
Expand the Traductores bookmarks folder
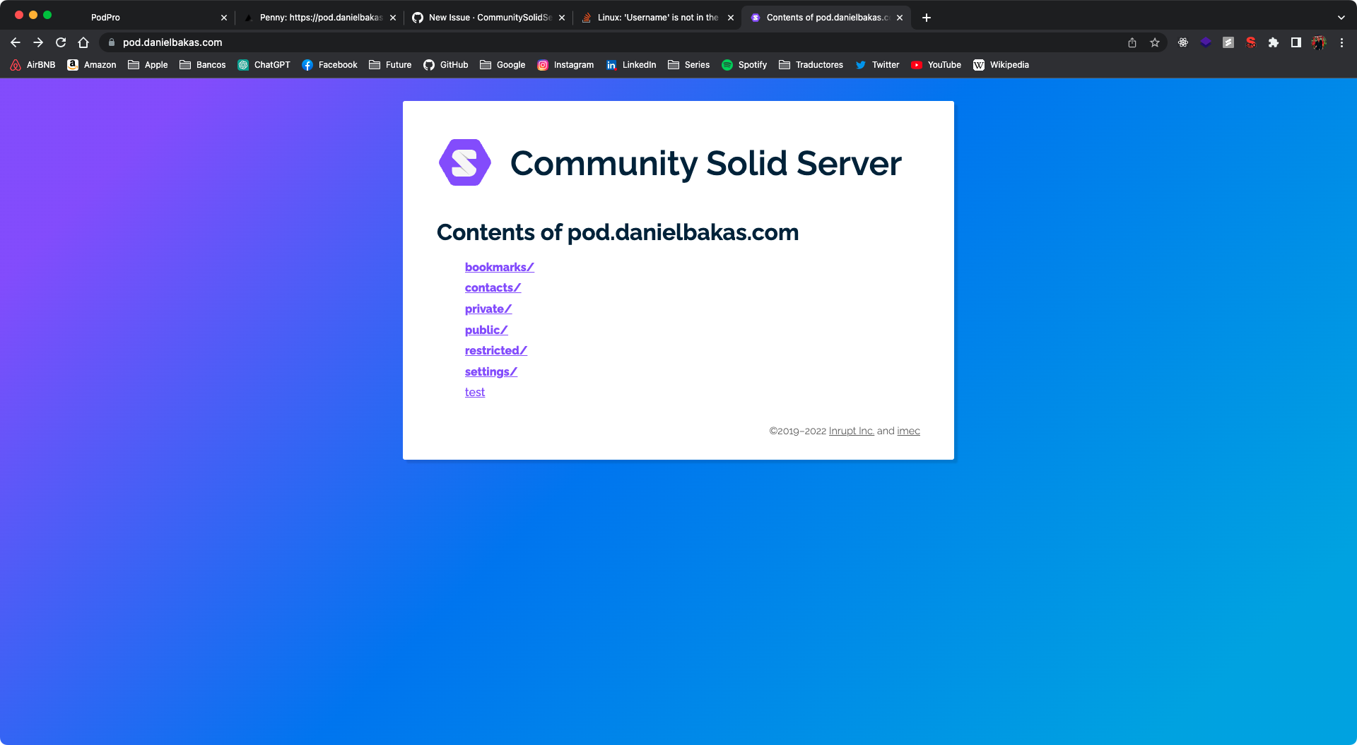coord(811,65)
